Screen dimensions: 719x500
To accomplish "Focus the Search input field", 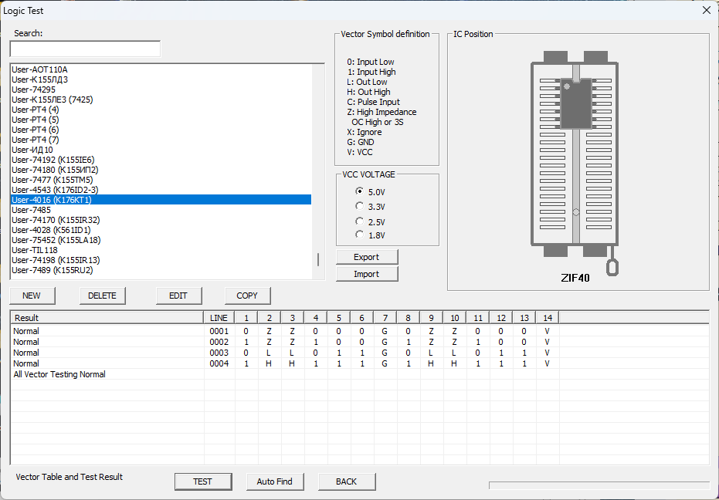I will (85, 49).
